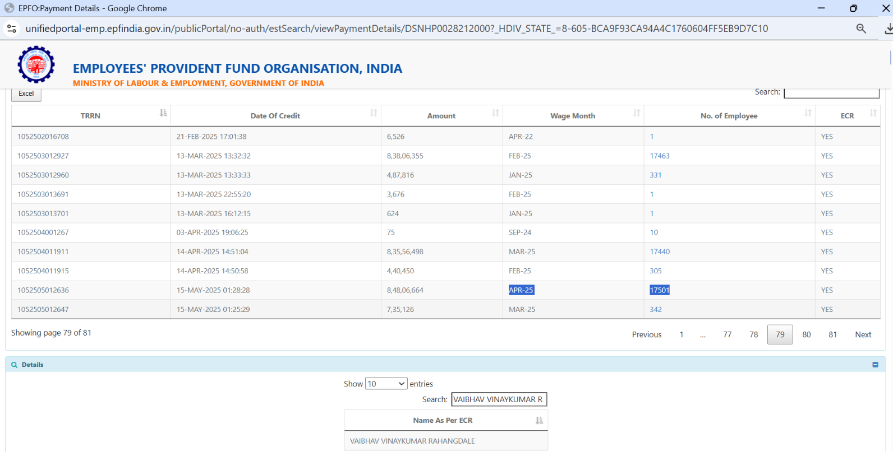Click the ECR column sort icon
This screenshot has height=452, width=893.
pos(873,113)
